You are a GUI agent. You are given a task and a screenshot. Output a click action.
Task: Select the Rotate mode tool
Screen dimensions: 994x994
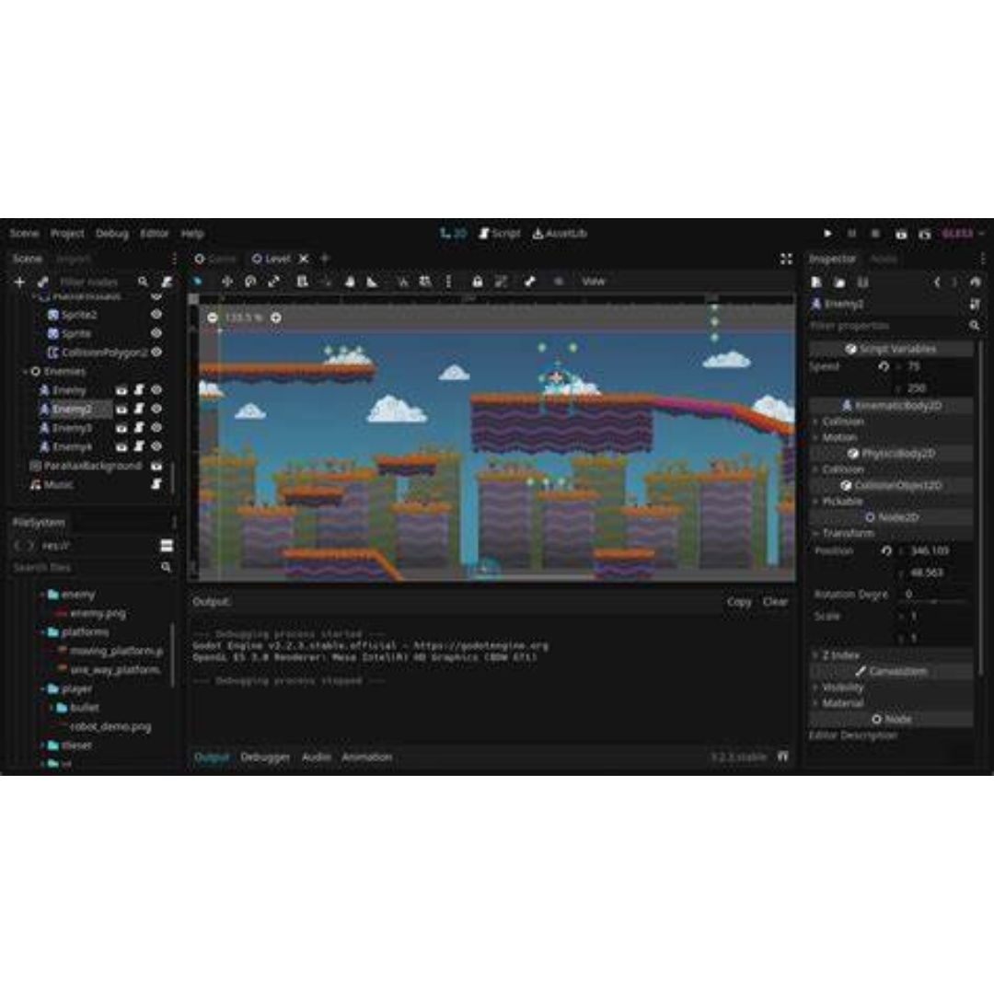coord(250,282)
